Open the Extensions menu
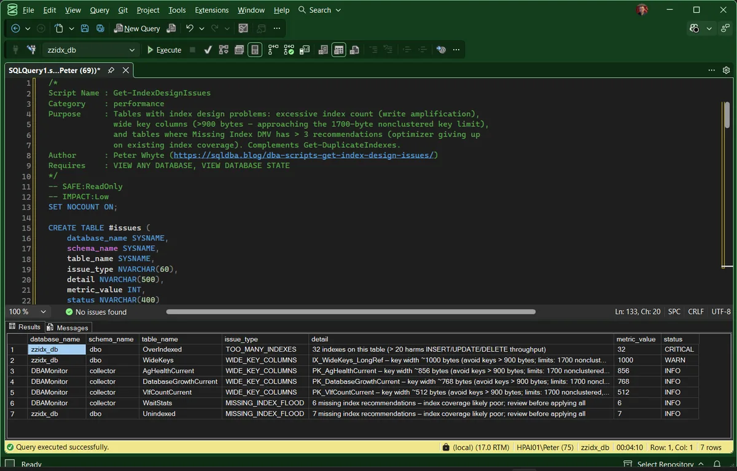This screenshot has width=737, height=471. (x=212, y=10)
